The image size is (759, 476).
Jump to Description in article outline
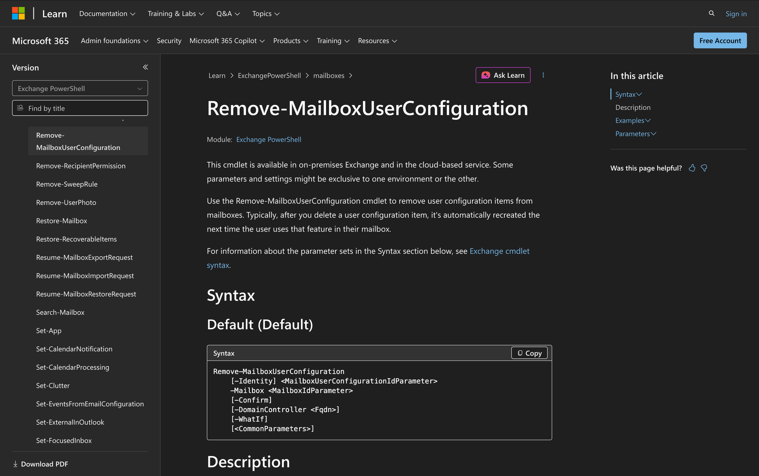point(633,107)
